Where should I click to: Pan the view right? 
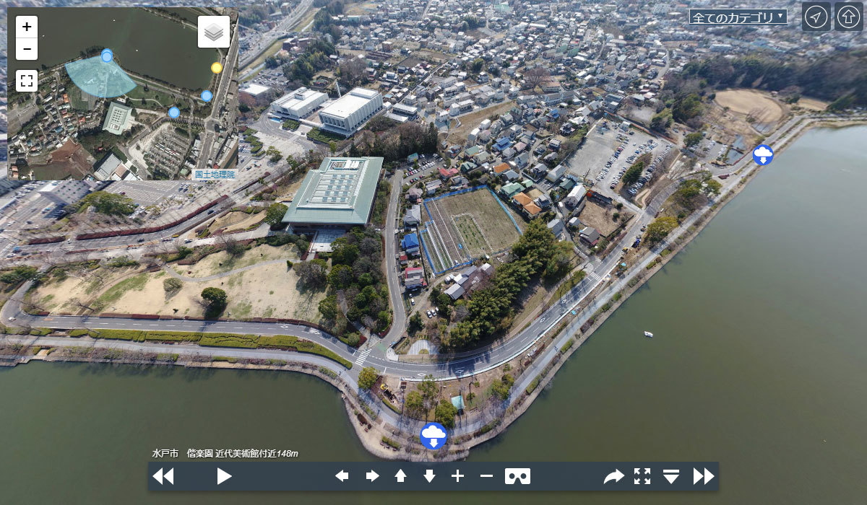(x=372, y=476)
